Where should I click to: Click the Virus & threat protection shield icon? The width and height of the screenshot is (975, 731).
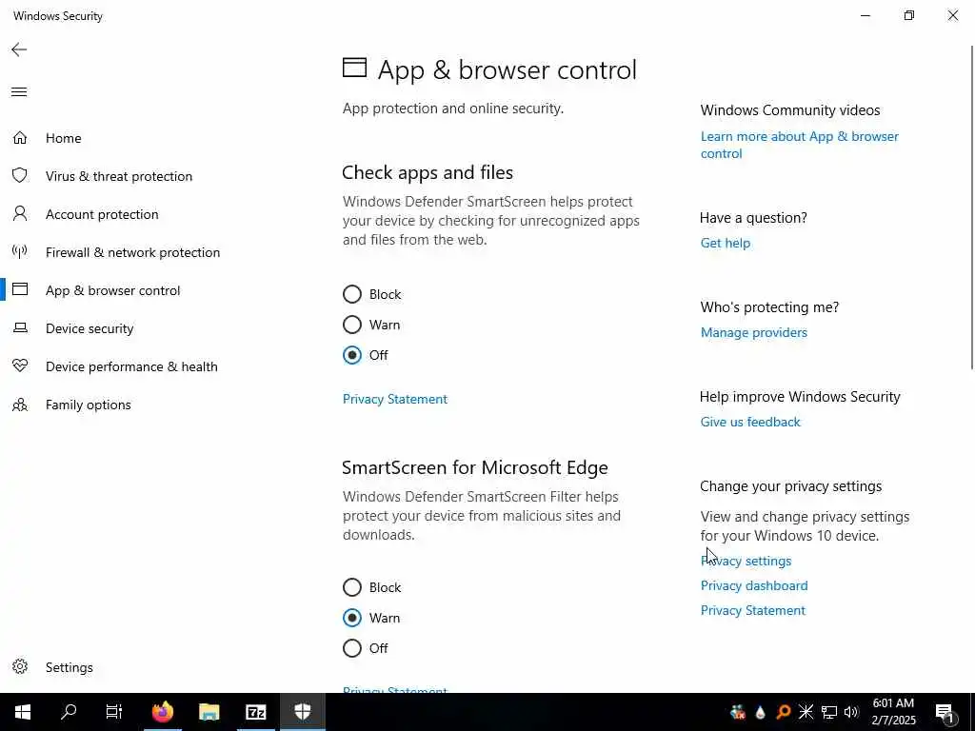pos(20,176)
